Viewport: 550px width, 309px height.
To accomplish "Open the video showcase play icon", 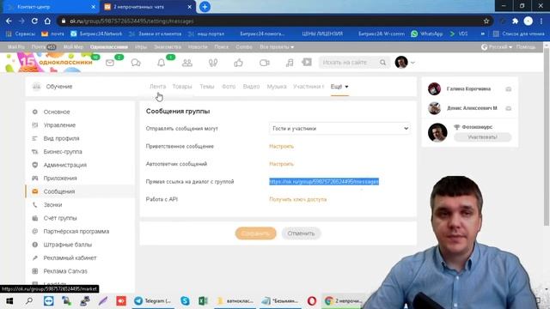I will (x=307, y=63).
